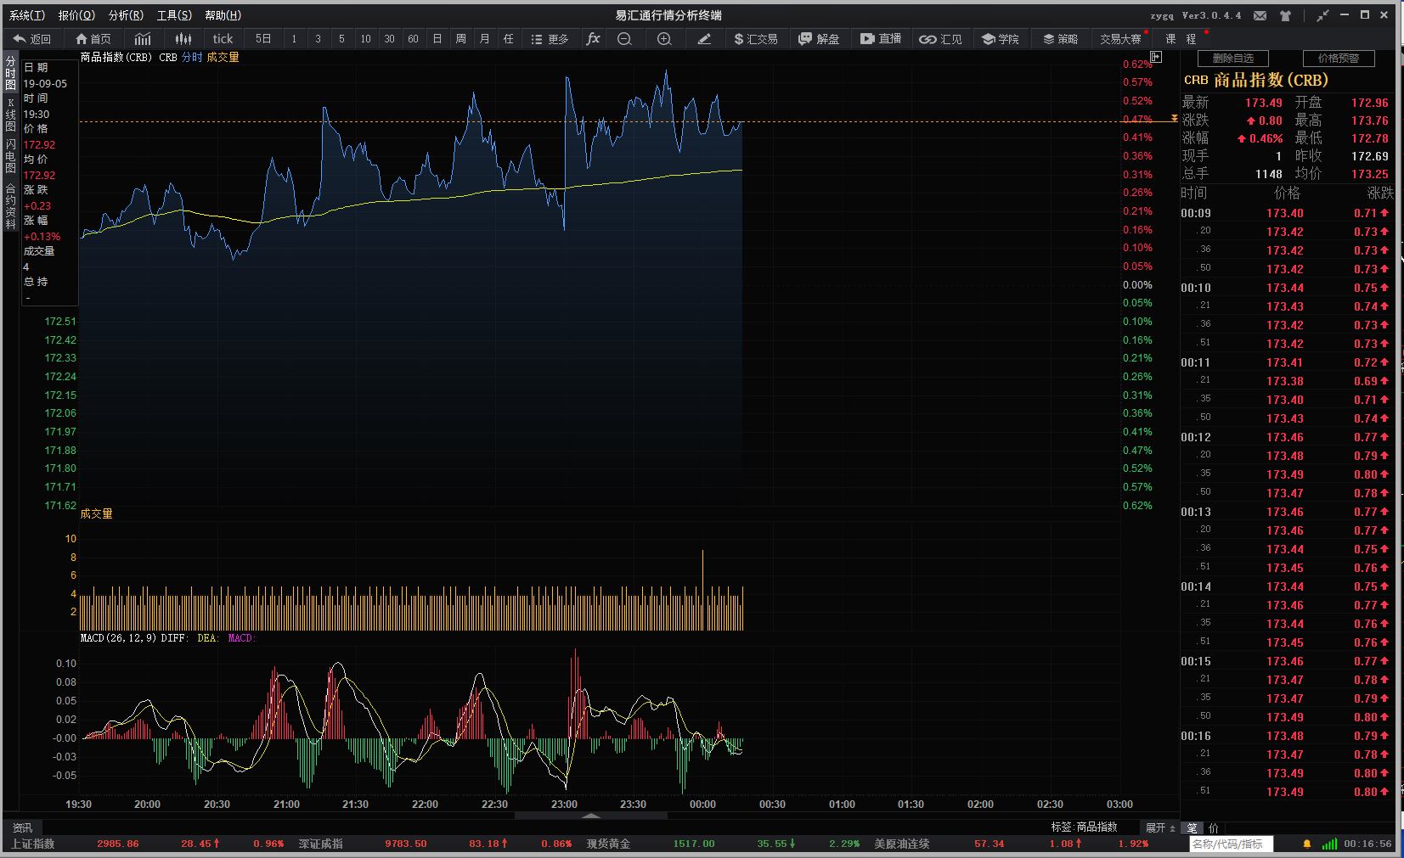Open the skin shirt icon in title bar
This screenshot has height=858, width=1404.
click(x=1285, y=15)
